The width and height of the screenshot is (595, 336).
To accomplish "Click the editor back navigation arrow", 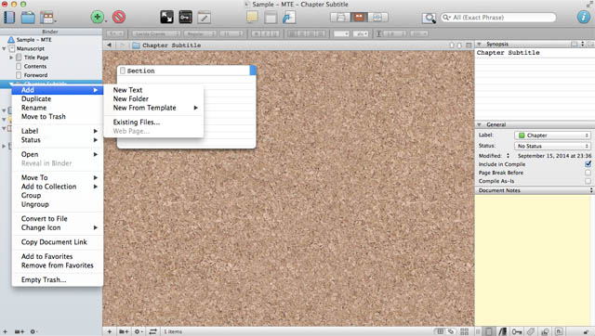I will pyautogui.click(x=110, y=45).
